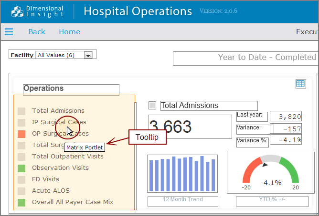Select Total Admissions in the matrix list
Screen dimensions: 319x216
point(58,111)
